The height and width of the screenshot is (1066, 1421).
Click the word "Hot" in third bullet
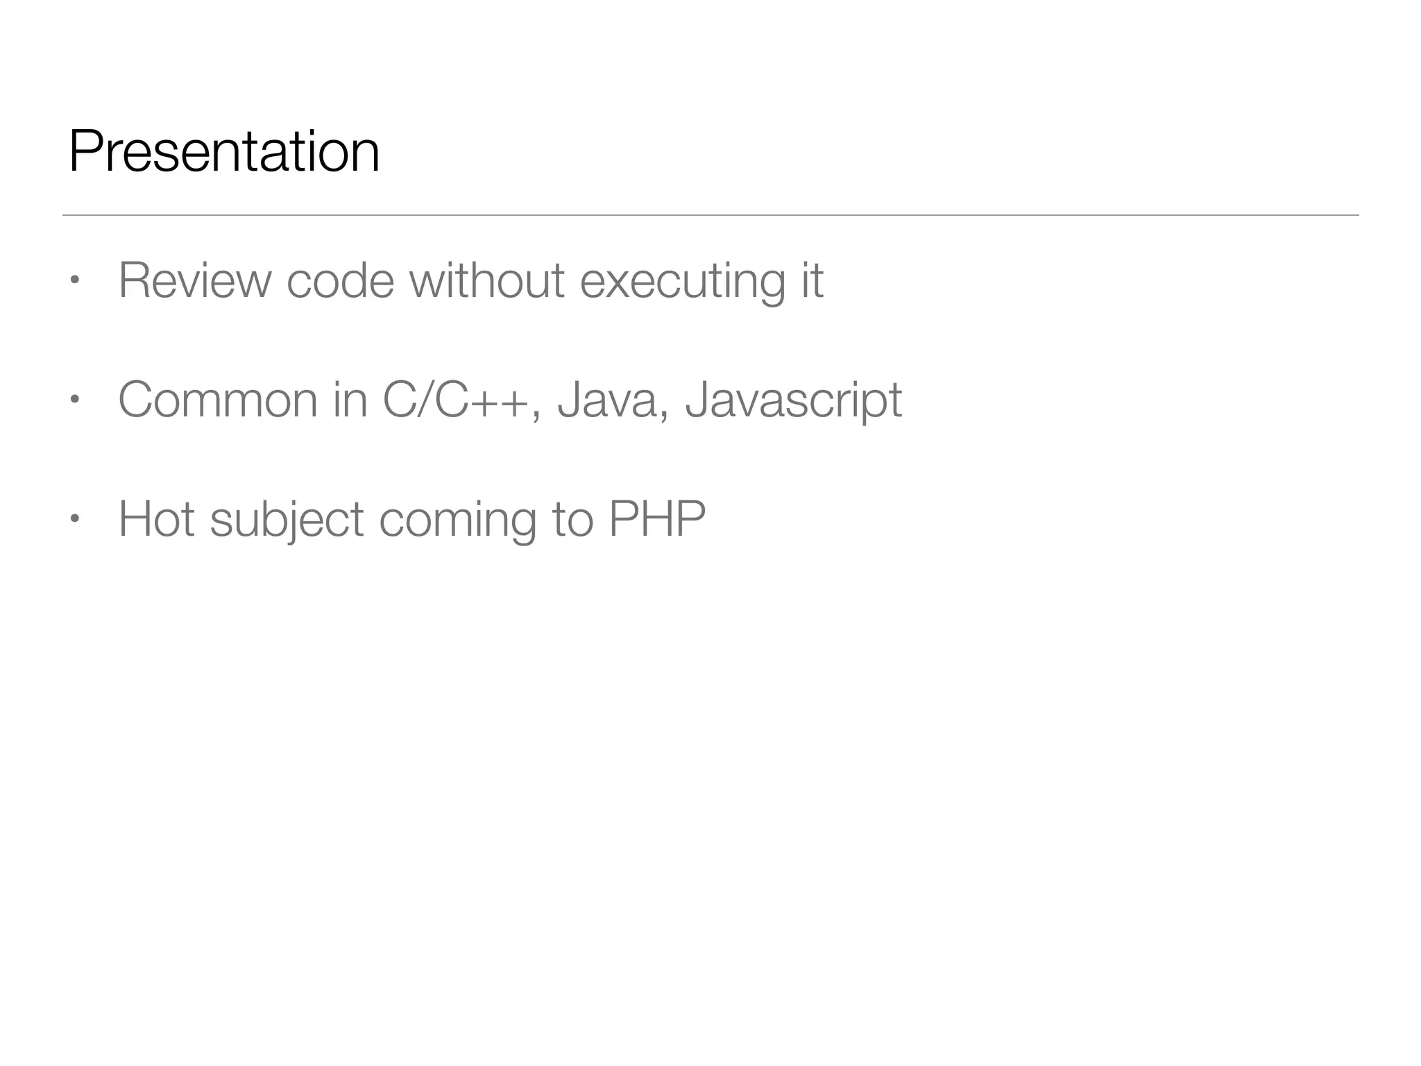(156, 518)
